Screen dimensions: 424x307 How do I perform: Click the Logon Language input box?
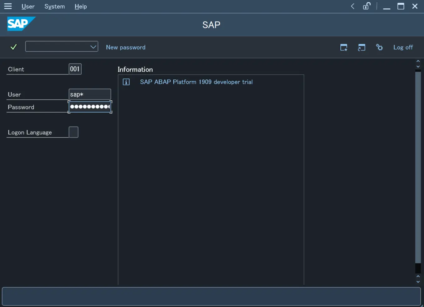tap(74, 132)
